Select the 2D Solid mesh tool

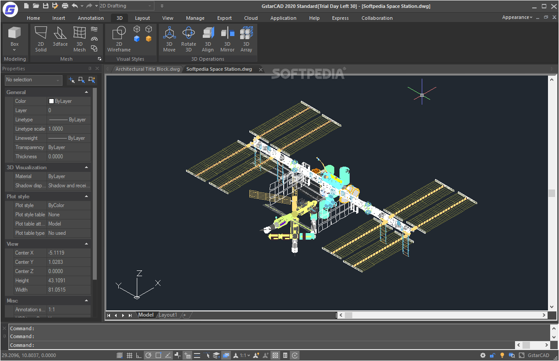point(41,39)
